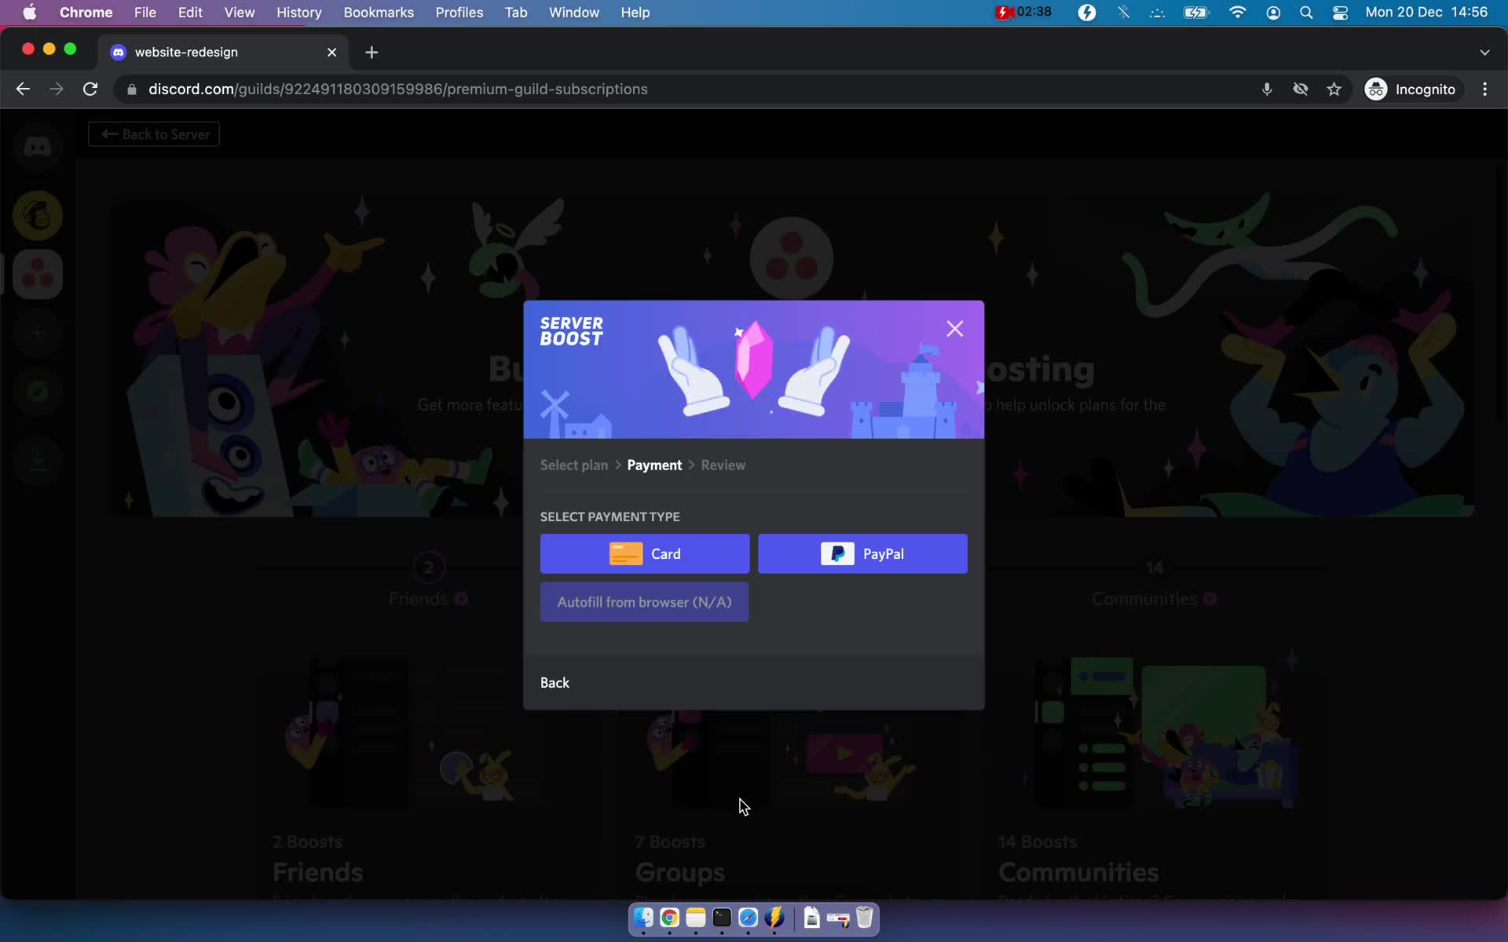Open Trash from the dock
Image resolution: width=1508 pixels, height=942 pixels.
(865, 918)
